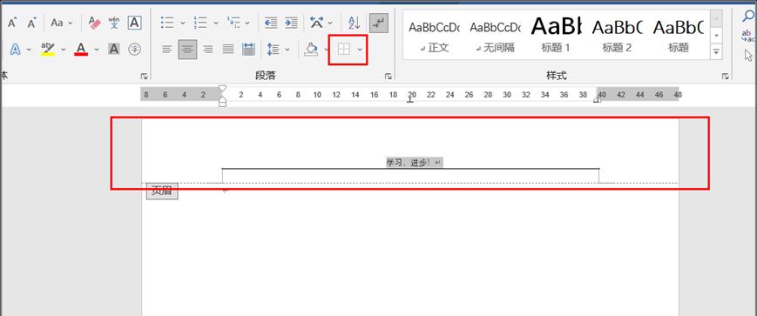Sort text with the A-Z icon
The width and height of the screenshot is (757, 316).
point(355,23)
